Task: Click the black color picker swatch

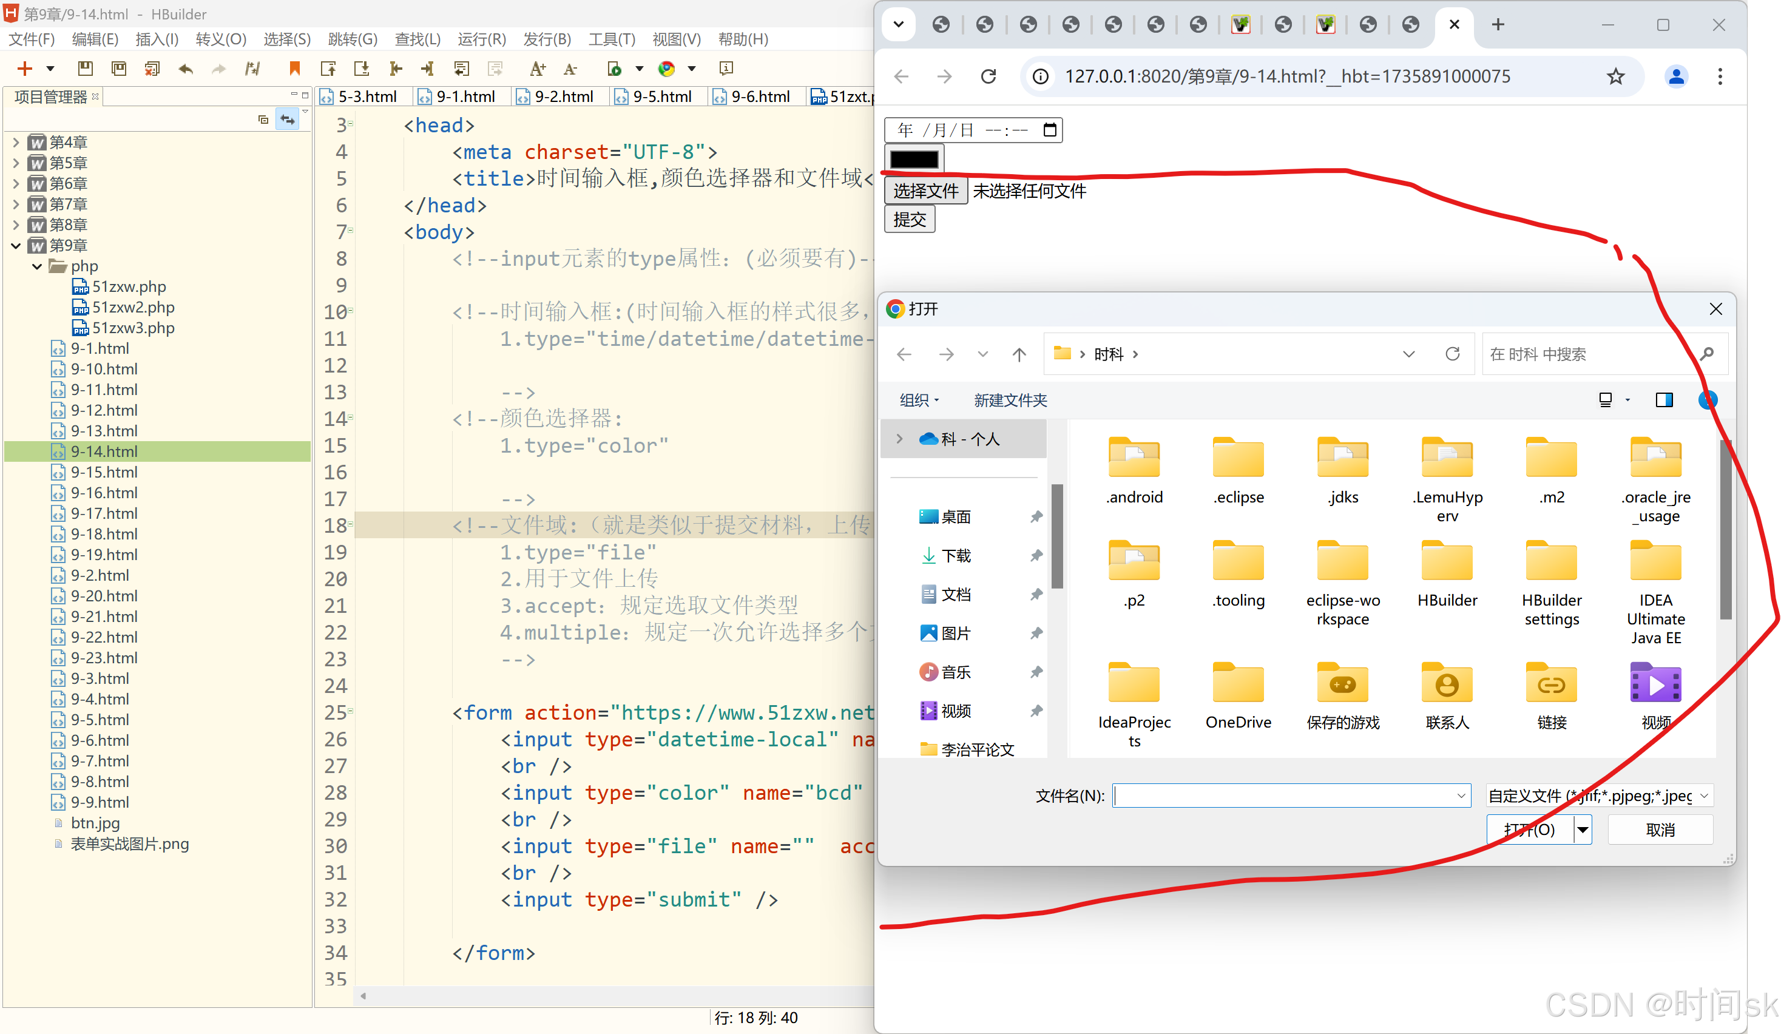Action: click(x=914, y=159)
